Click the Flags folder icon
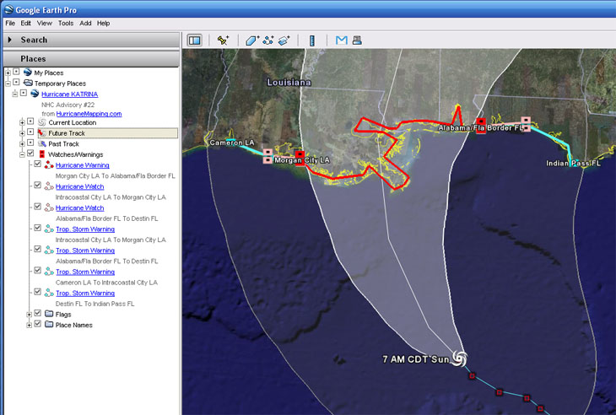616x415 pixels. [49, 314]
